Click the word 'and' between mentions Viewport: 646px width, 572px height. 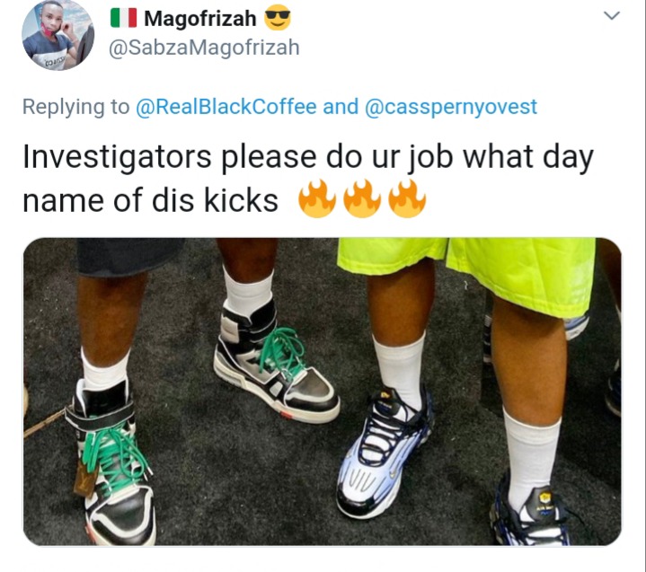(341, 107)
